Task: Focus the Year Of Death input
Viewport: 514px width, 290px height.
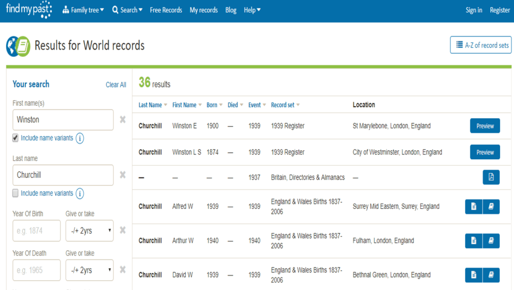Action: coord(36,270)
